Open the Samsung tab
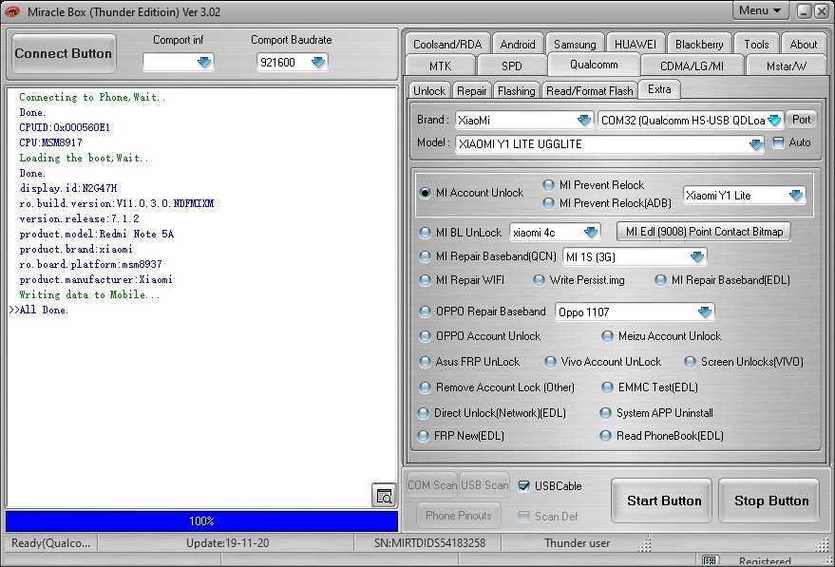The width and height of the screenshot is (835, 567). pos(575,45)
